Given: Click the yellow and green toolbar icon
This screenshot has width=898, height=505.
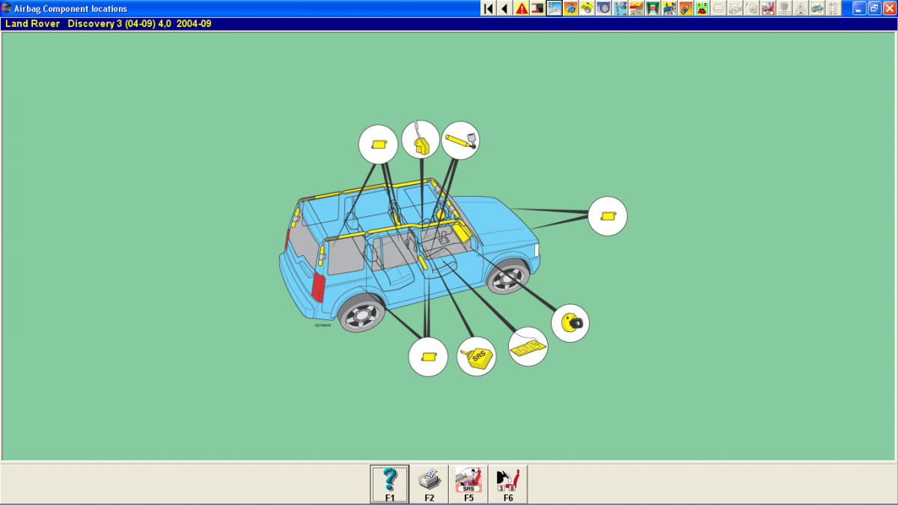Looking at the screenshot, I should tap(588, 8).
